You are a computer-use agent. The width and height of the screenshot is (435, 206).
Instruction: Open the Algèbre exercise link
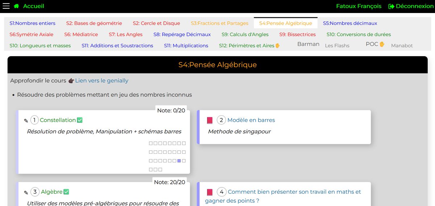pyautogui.click(x=52, y=192)
